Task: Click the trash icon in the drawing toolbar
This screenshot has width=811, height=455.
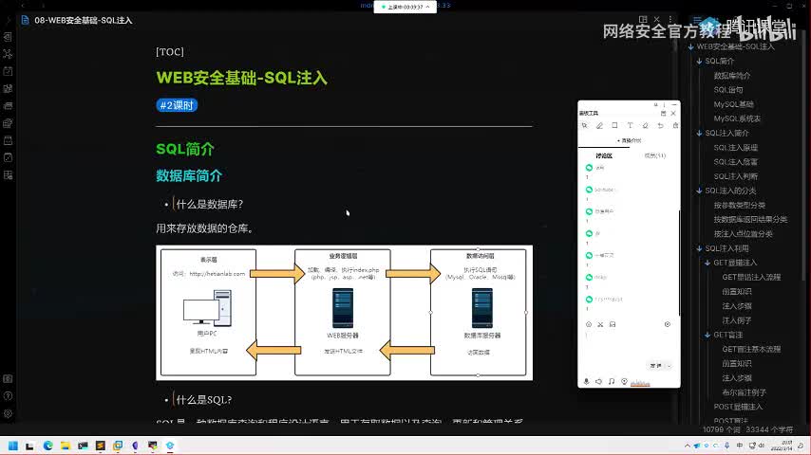Action: 675,125
